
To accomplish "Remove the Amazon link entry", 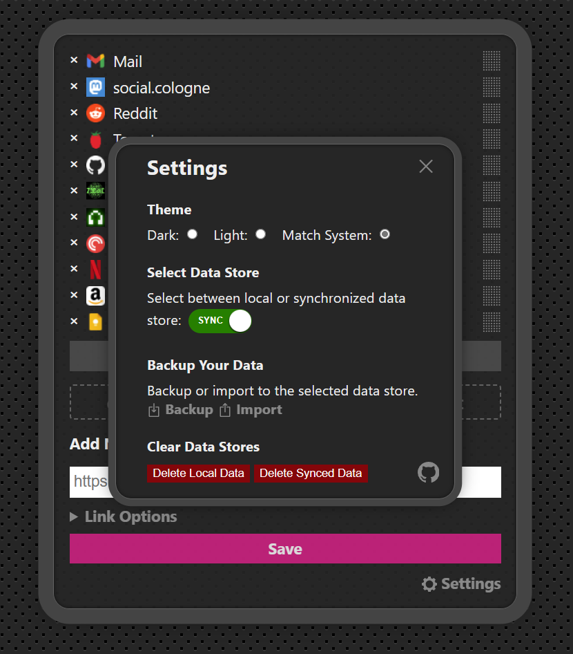I will click(x=74, y=295).
